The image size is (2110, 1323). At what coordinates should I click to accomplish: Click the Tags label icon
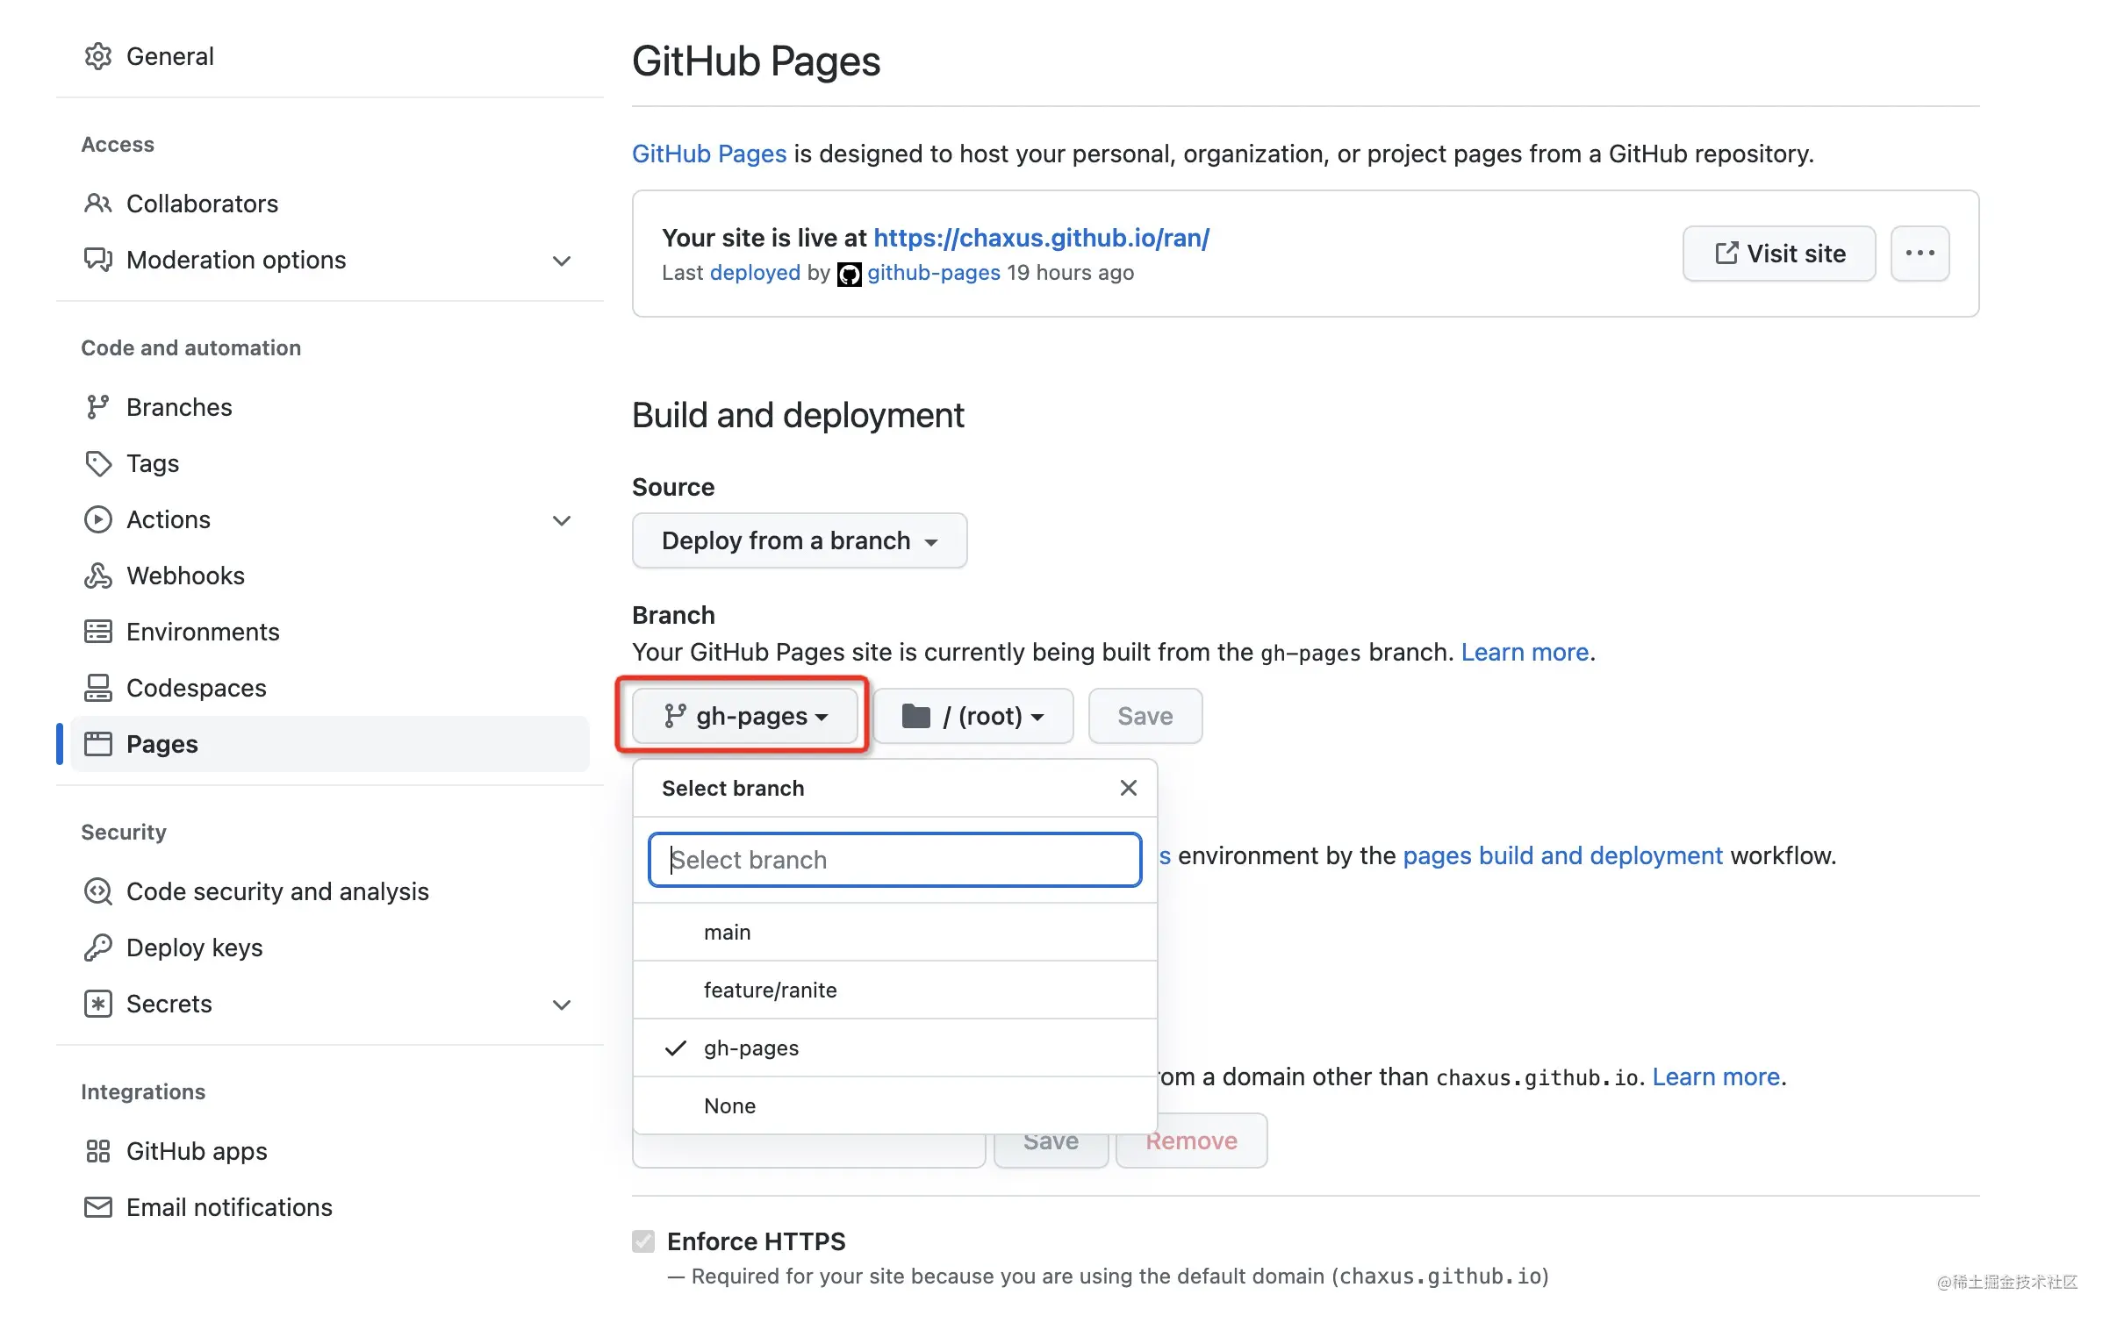[x=97, y=463]
